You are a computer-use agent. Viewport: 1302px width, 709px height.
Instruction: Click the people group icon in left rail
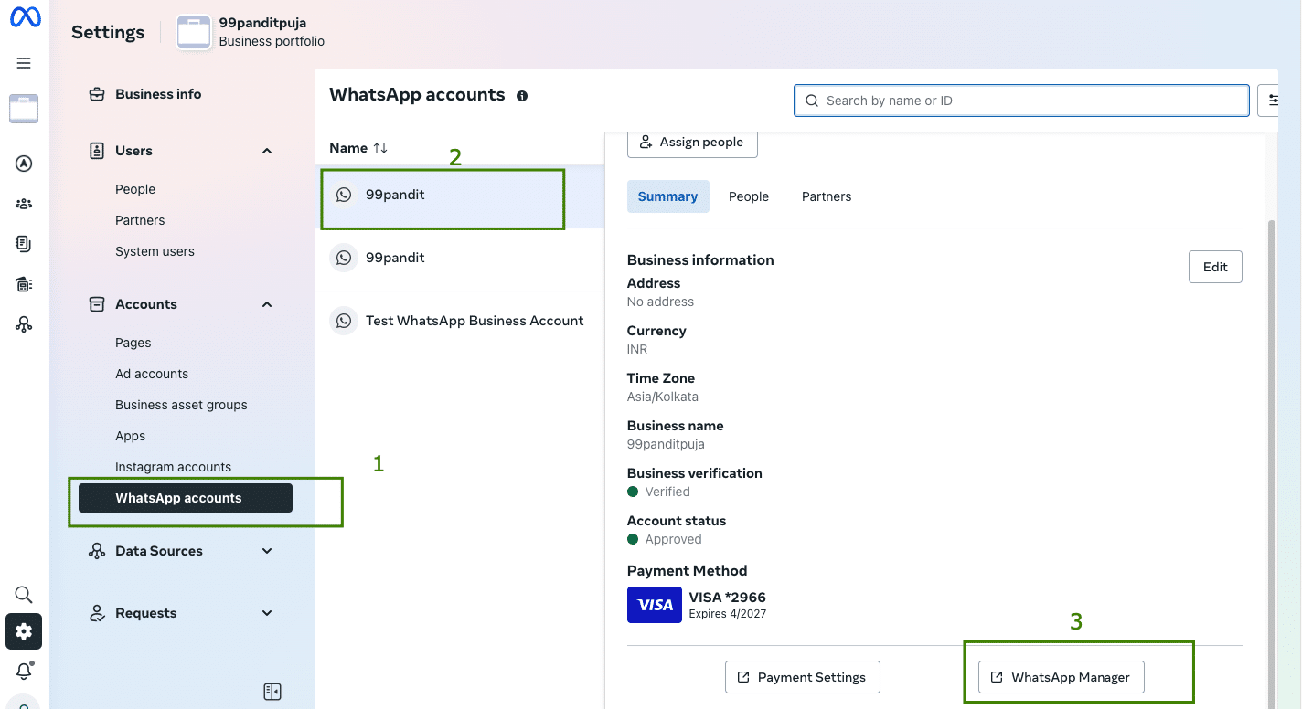(x=24, y=204)
